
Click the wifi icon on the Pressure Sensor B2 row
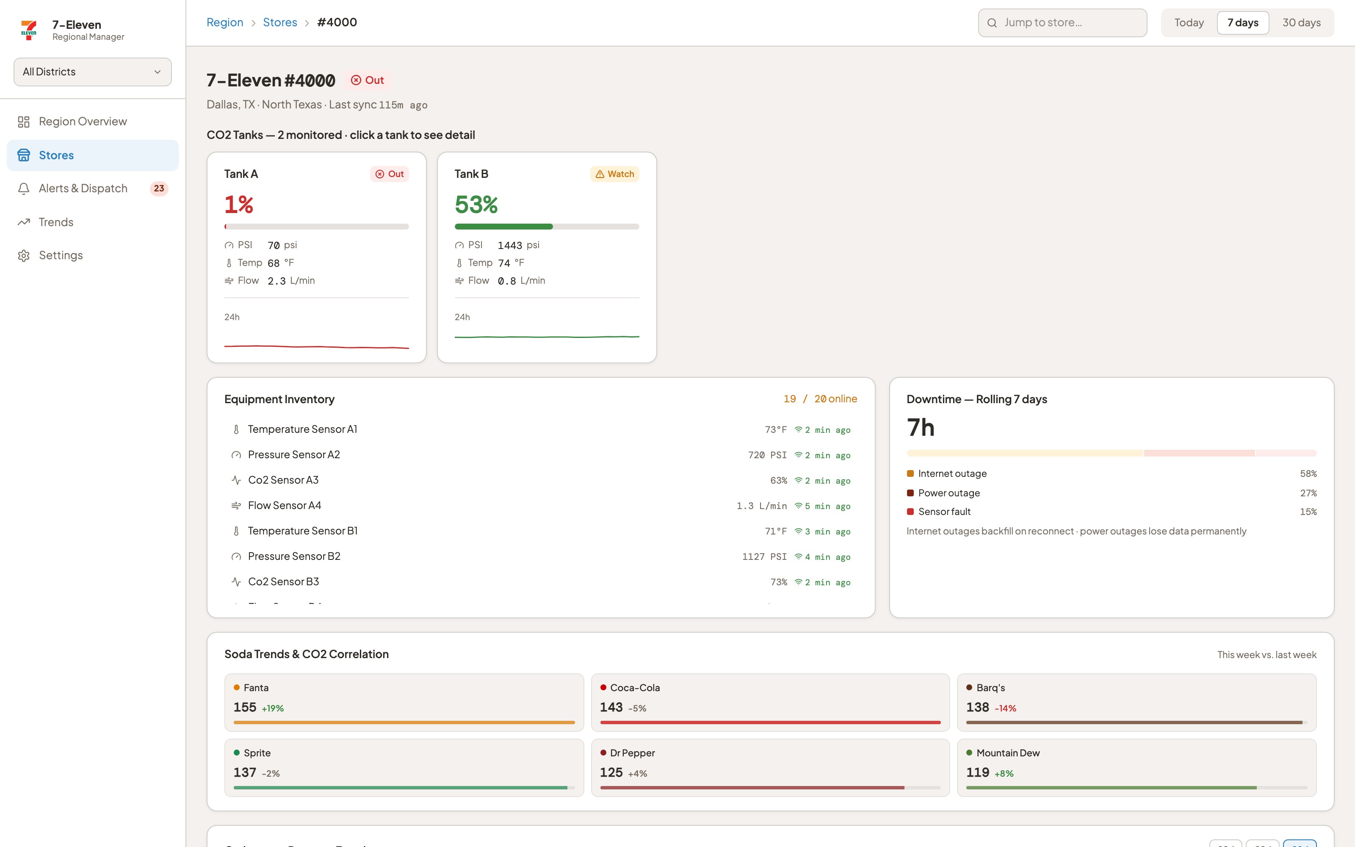(x=799, y=557)
